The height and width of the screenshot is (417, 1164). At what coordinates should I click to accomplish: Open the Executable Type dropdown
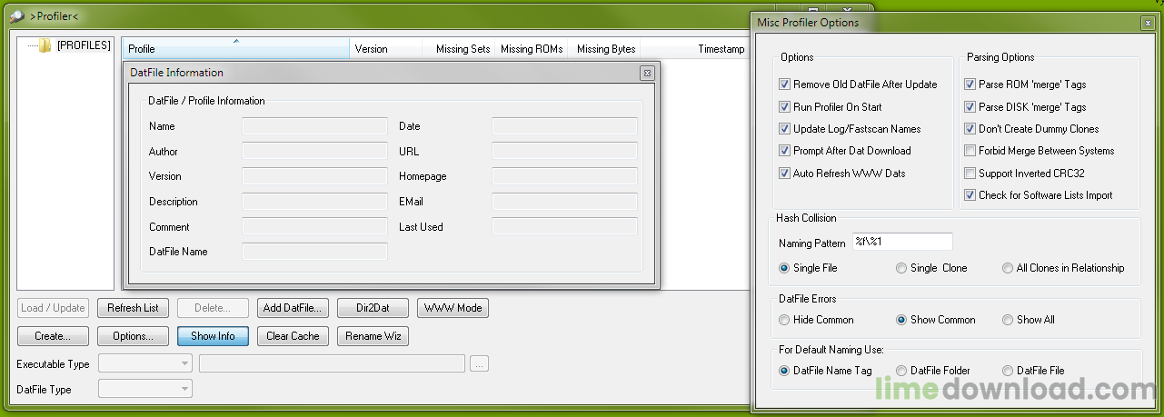[x=145, y=363]
